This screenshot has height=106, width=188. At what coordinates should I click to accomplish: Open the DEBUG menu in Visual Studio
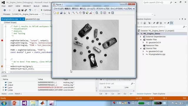[45, 6]
